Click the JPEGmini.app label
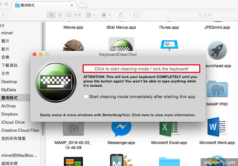The image size is (238, 166). [217, 27]
